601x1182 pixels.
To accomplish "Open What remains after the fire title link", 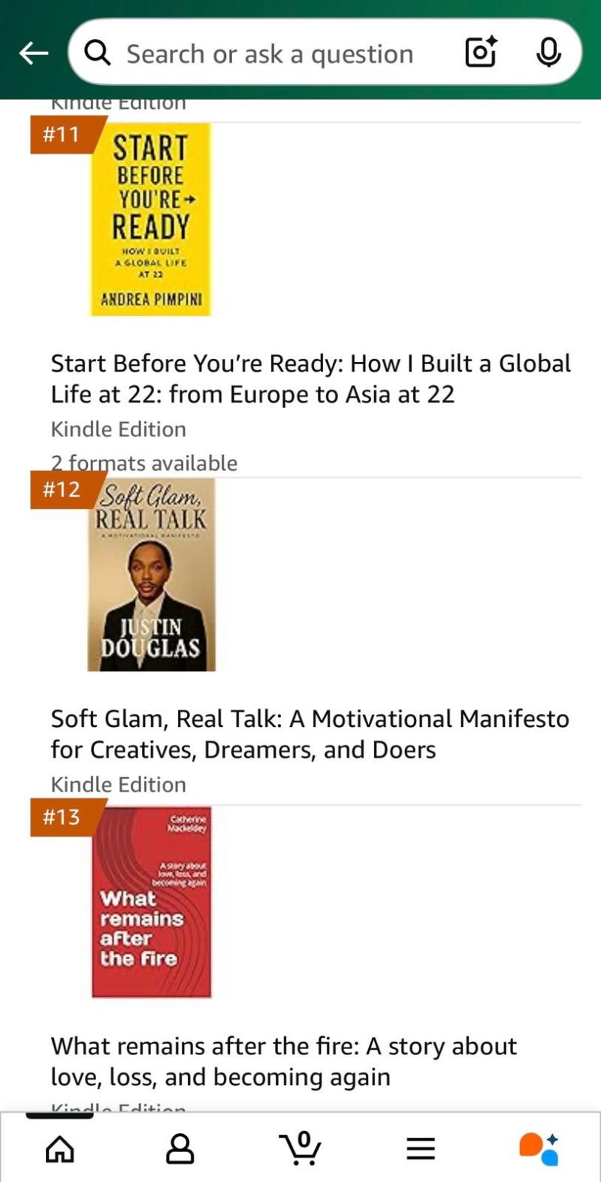I will coord(284,1061).
